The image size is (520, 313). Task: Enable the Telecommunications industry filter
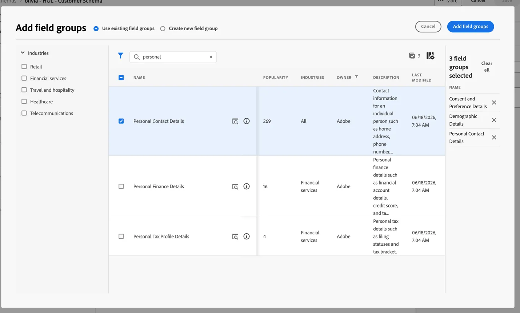[24, 113]
